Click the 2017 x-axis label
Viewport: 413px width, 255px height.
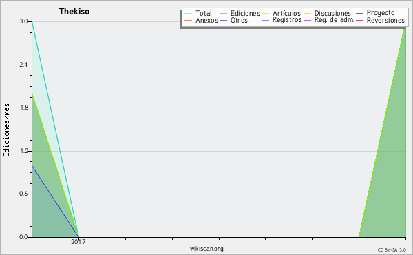click(78, 241)
